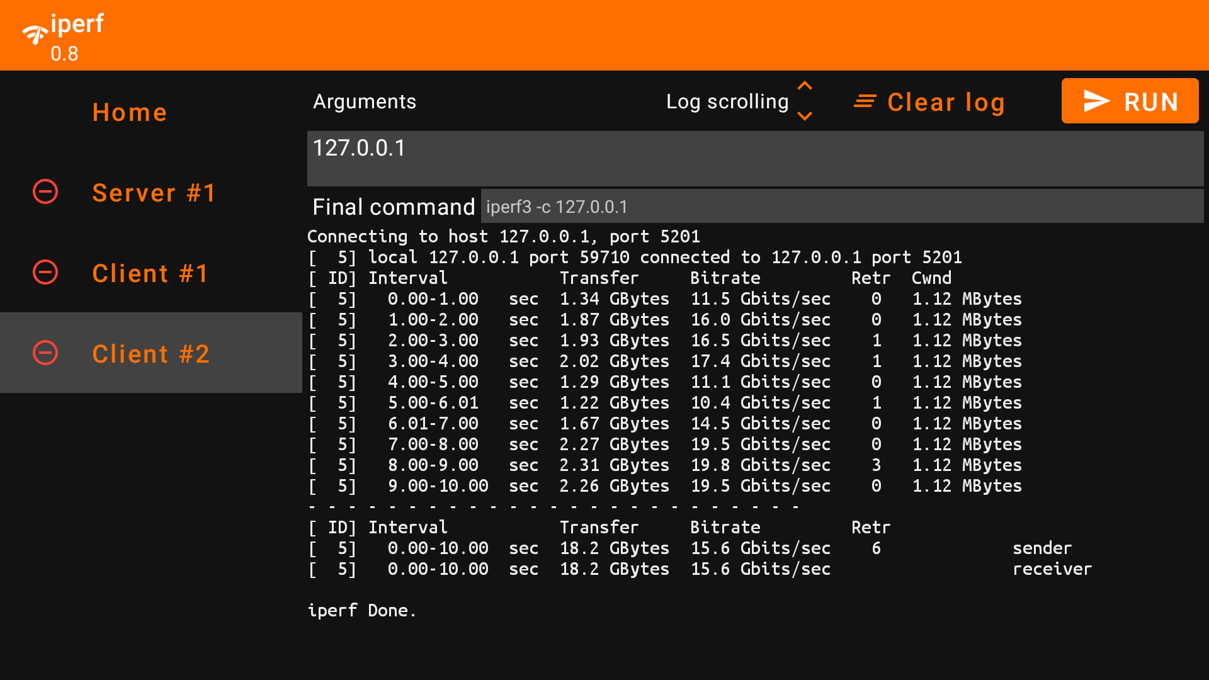The width and height of the screenshot is (1209, 680).
Task: Click the version label 0.8
Action: tap(64, 54)
